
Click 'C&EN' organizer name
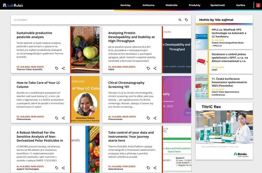pos(111,69)
